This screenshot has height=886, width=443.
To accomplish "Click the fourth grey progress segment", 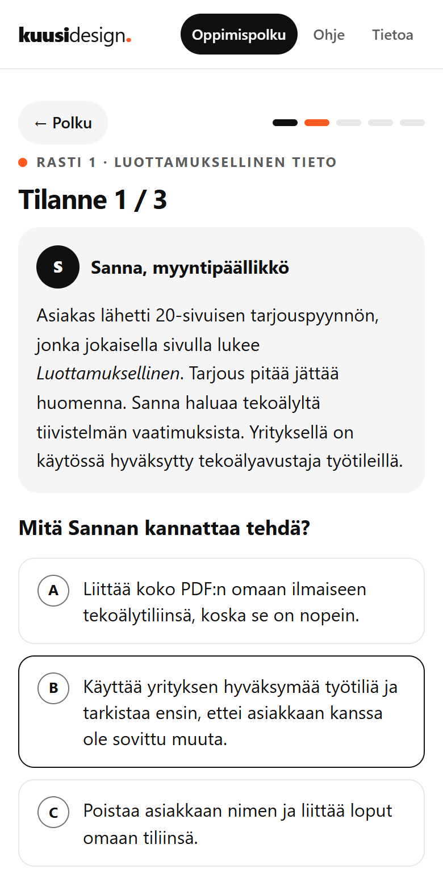I will point(381,123).
